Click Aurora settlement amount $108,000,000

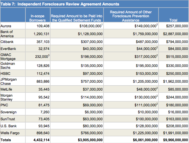91,26
